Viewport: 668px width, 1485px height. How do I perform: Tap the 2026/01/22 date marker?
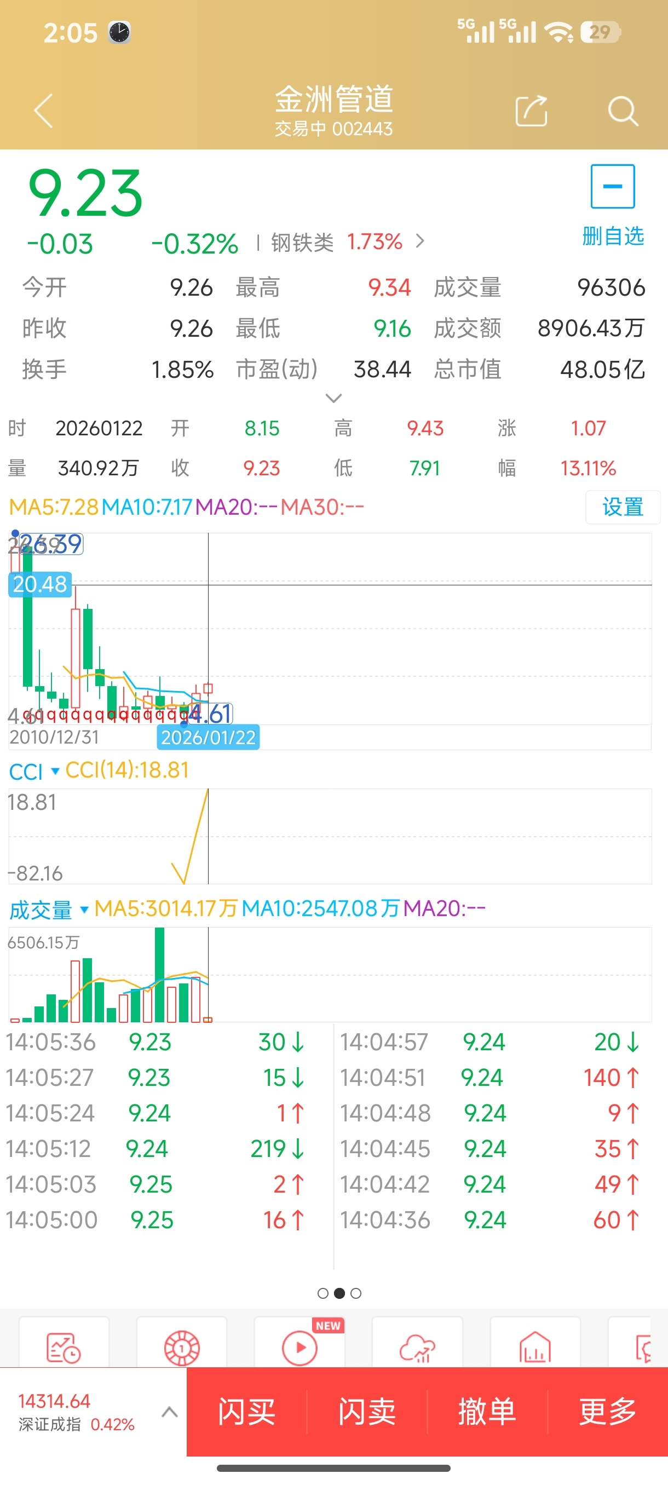[208, 738]
